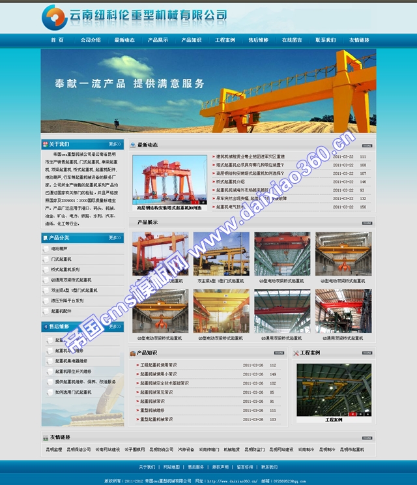This screenshot has height=485, width=417.
Task: Open the 公司介绍 navigation menu item
Action: [x=91, y=40]
